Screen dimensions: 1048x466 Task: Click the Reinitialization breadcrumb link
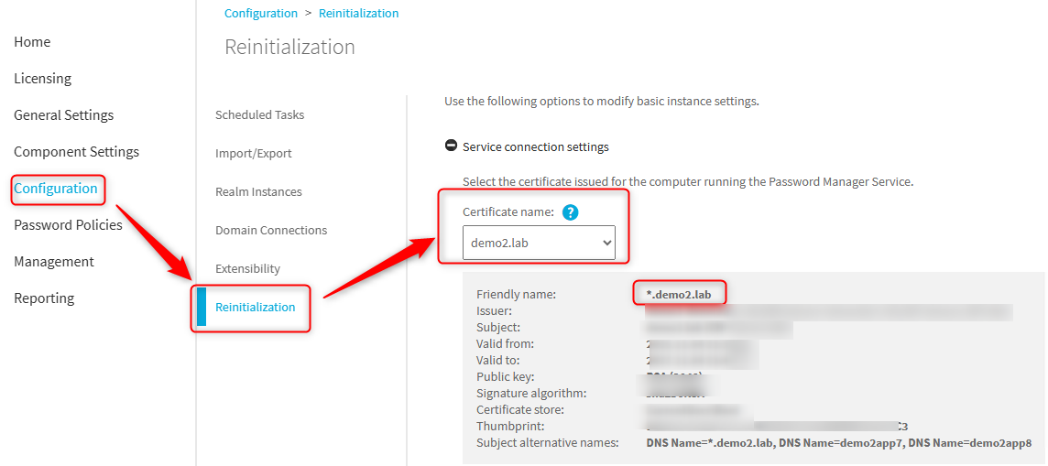358,14
